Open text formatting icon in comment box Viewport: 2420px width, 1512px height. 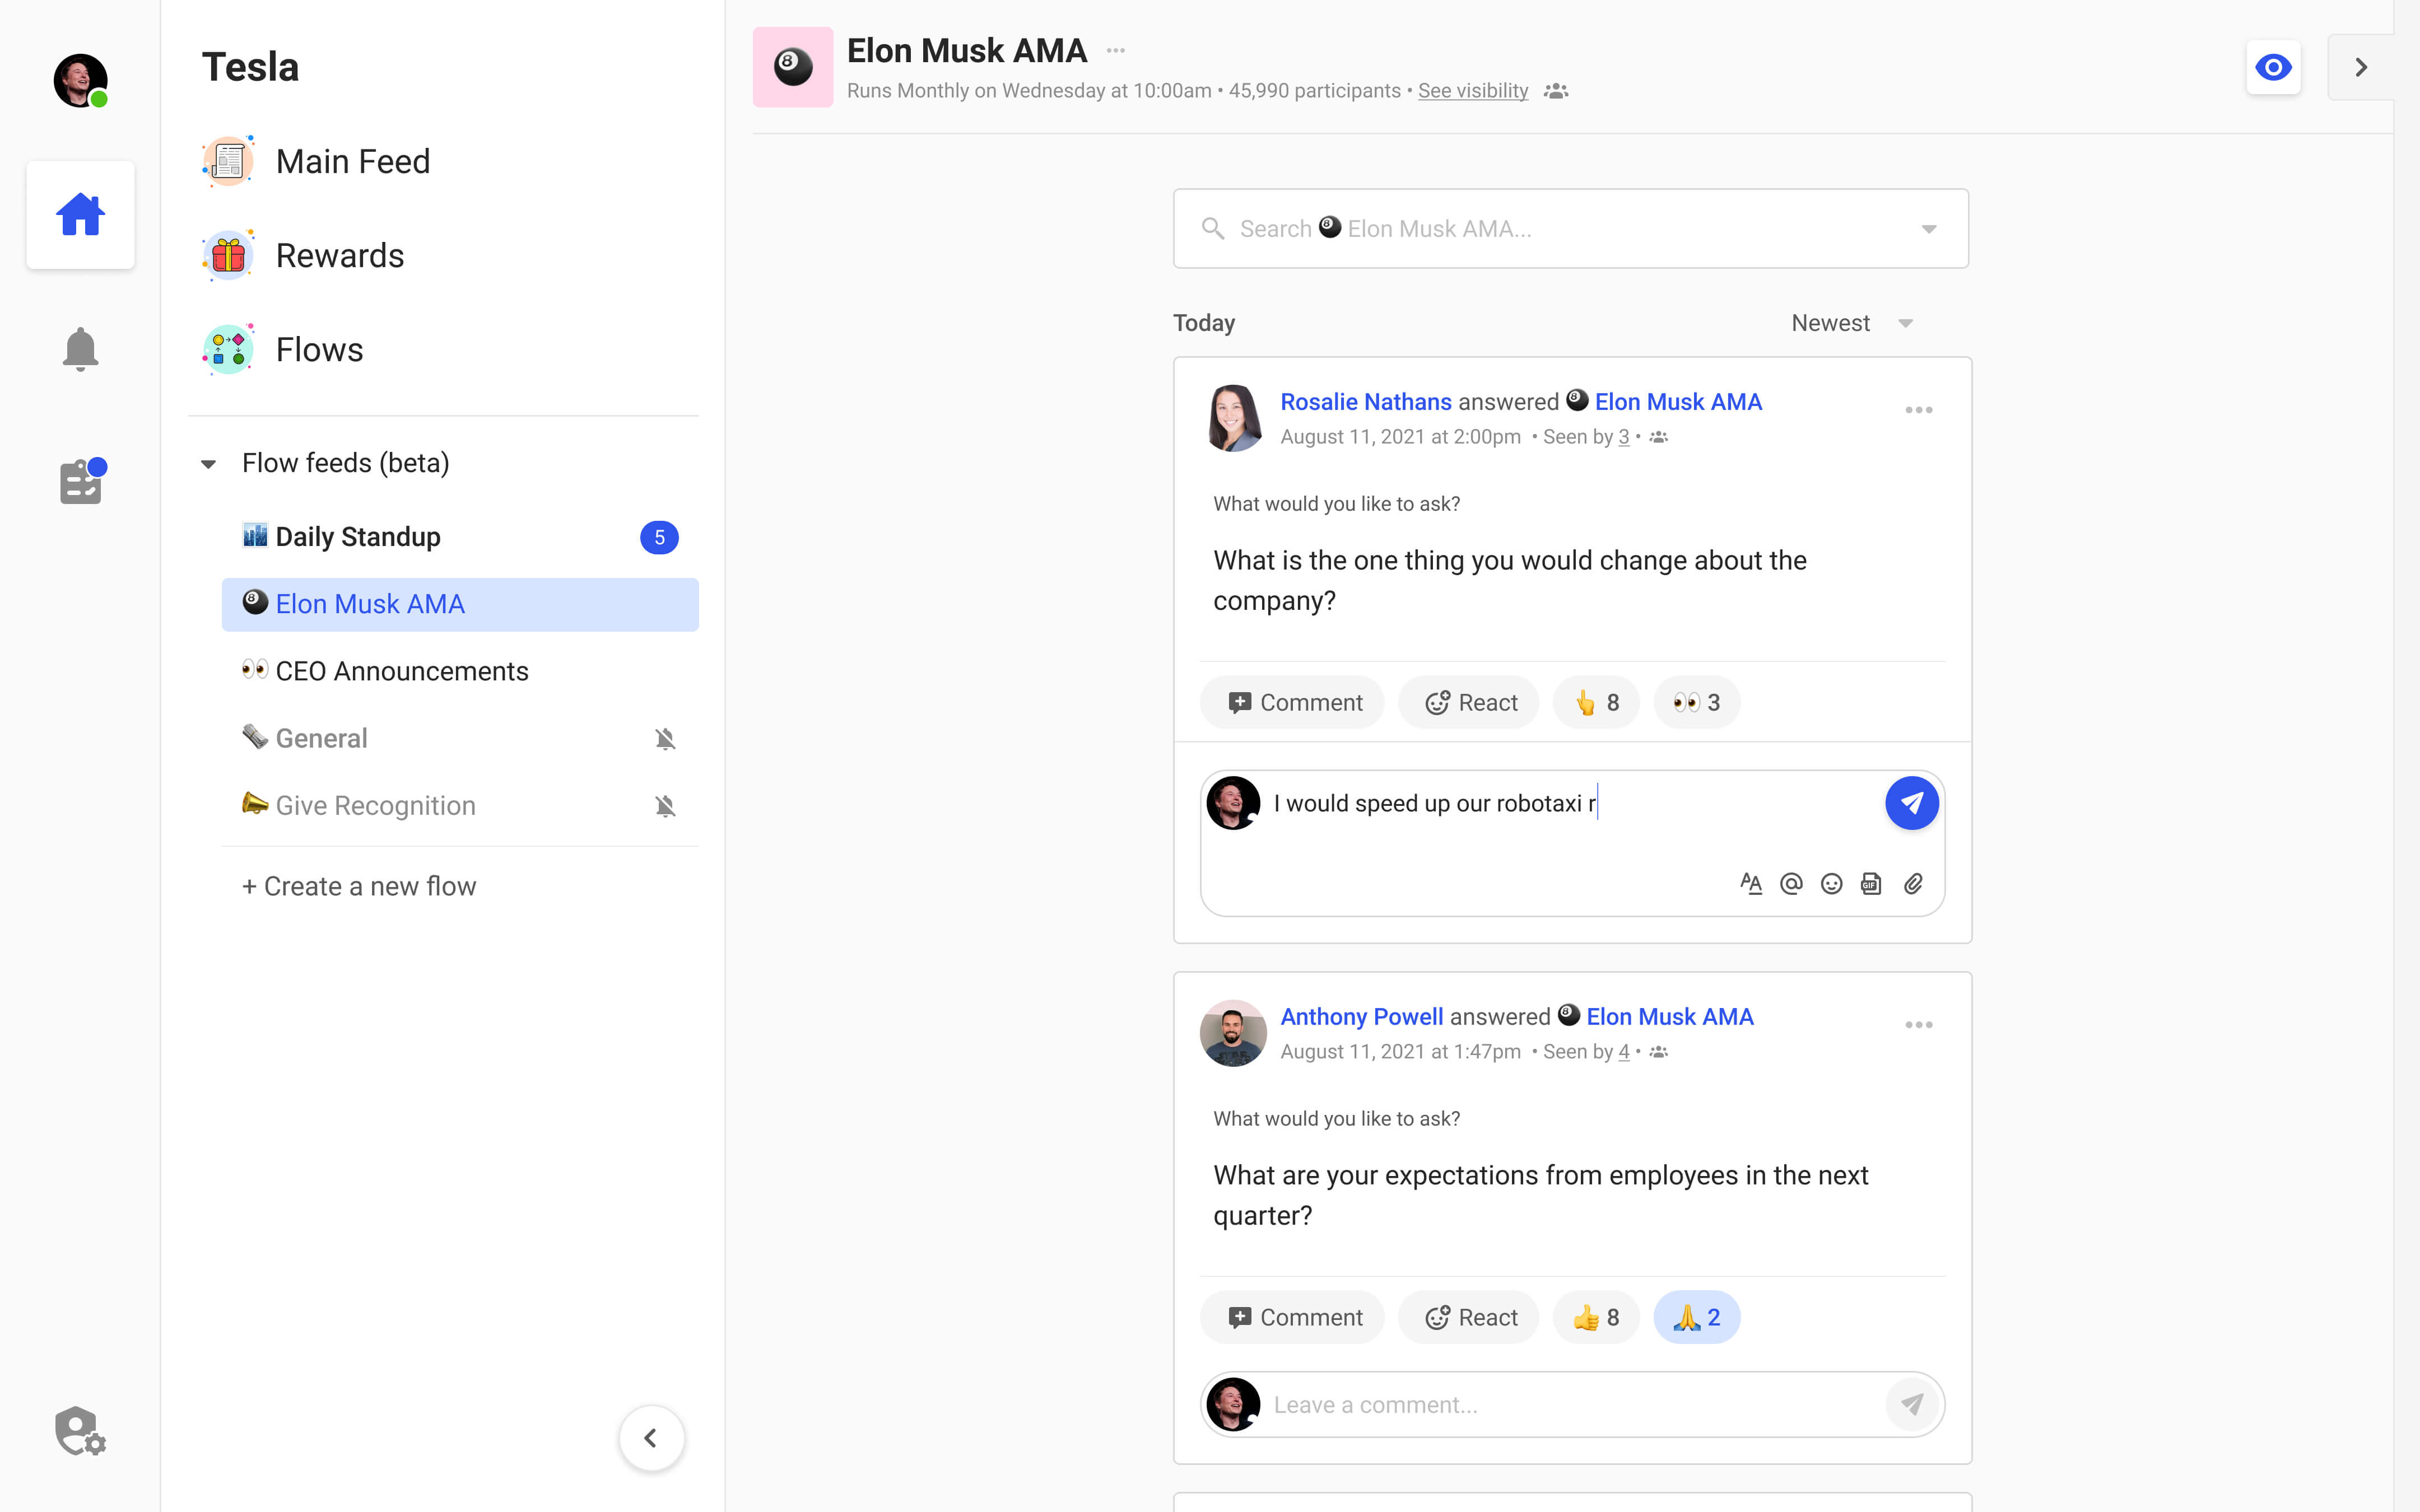coord(1751,884)
